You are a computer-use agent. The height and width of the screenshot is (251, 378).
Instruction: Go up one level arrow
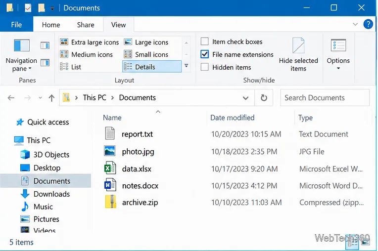tap(51, 98)
